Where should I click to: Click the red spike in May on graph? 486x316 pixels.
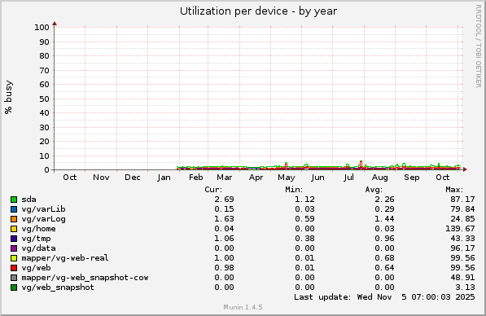[286, 165]
